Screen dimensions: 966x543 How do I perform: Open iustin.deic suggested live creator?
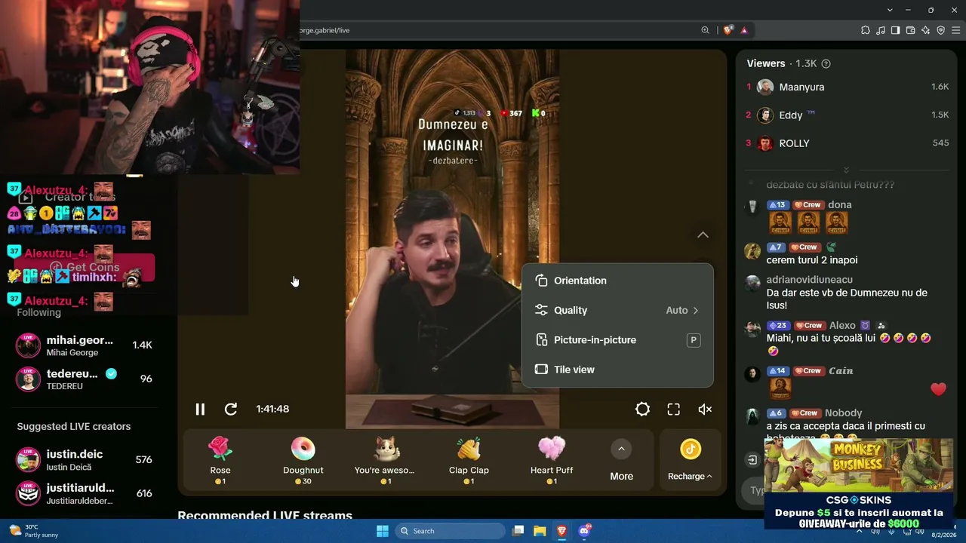click(x=85, y=460)
